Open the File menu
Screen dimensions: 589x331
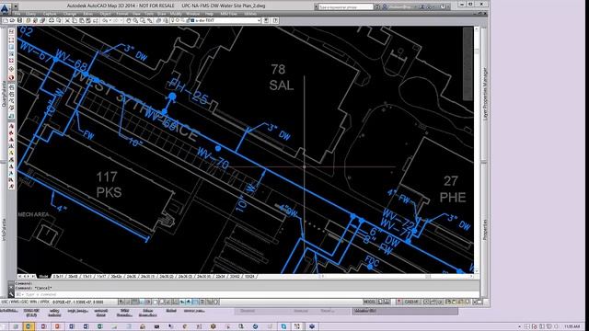pyautogui.click(x=17, y=14)
